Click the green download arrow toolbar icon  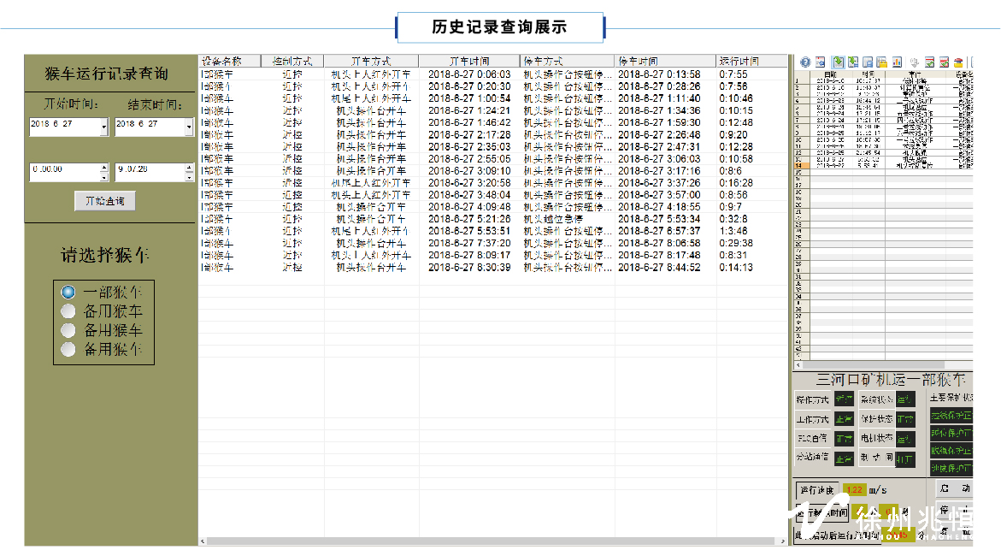point(839,62)
